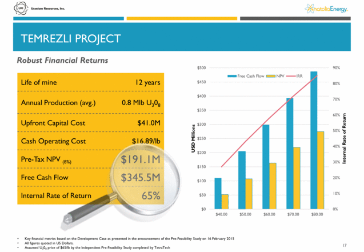Image resolution: width=364 pixels, height=252 pixels.
Task: Click the Uranium Resources Inc. logo
Action: click(39, 9)
